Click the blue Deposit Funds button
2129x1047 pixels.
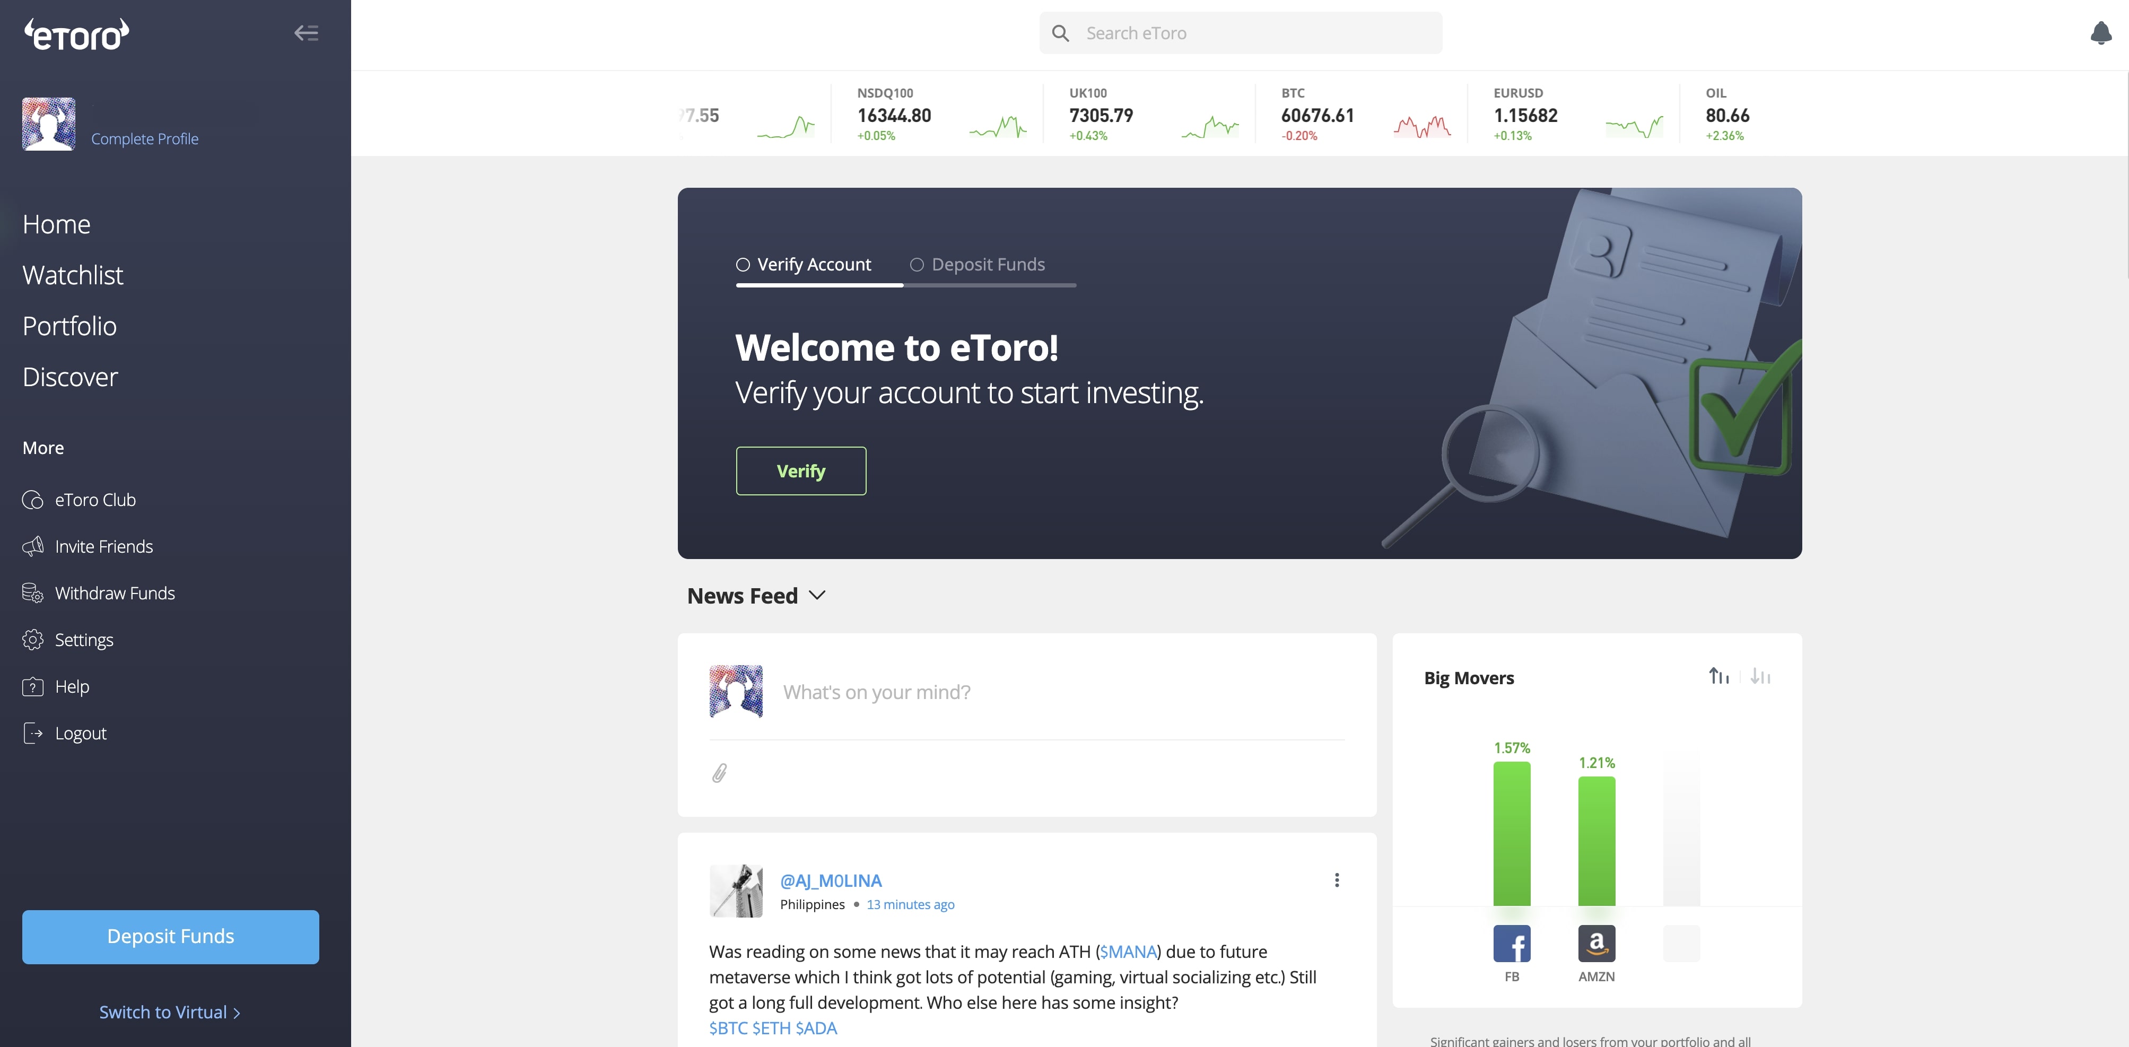(x=170, y=936)
